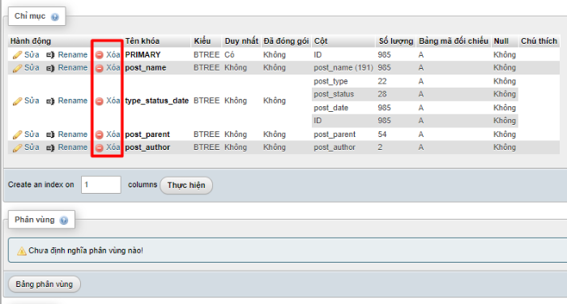The width and height of the screenshot is (567, 304).
Task: Click the post_date column cell
Action: click(x=330, y=108)
